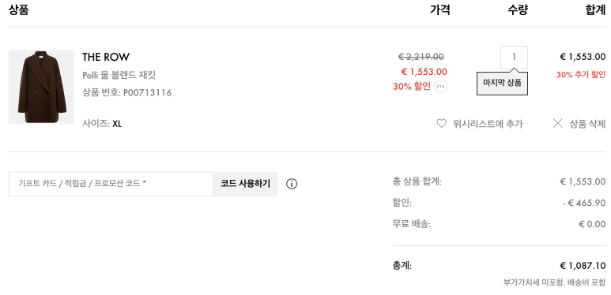Screen dimensions: 611x295
Task: Click the 총계 amount € 1,087.10
Action: (x=583, y=266)
